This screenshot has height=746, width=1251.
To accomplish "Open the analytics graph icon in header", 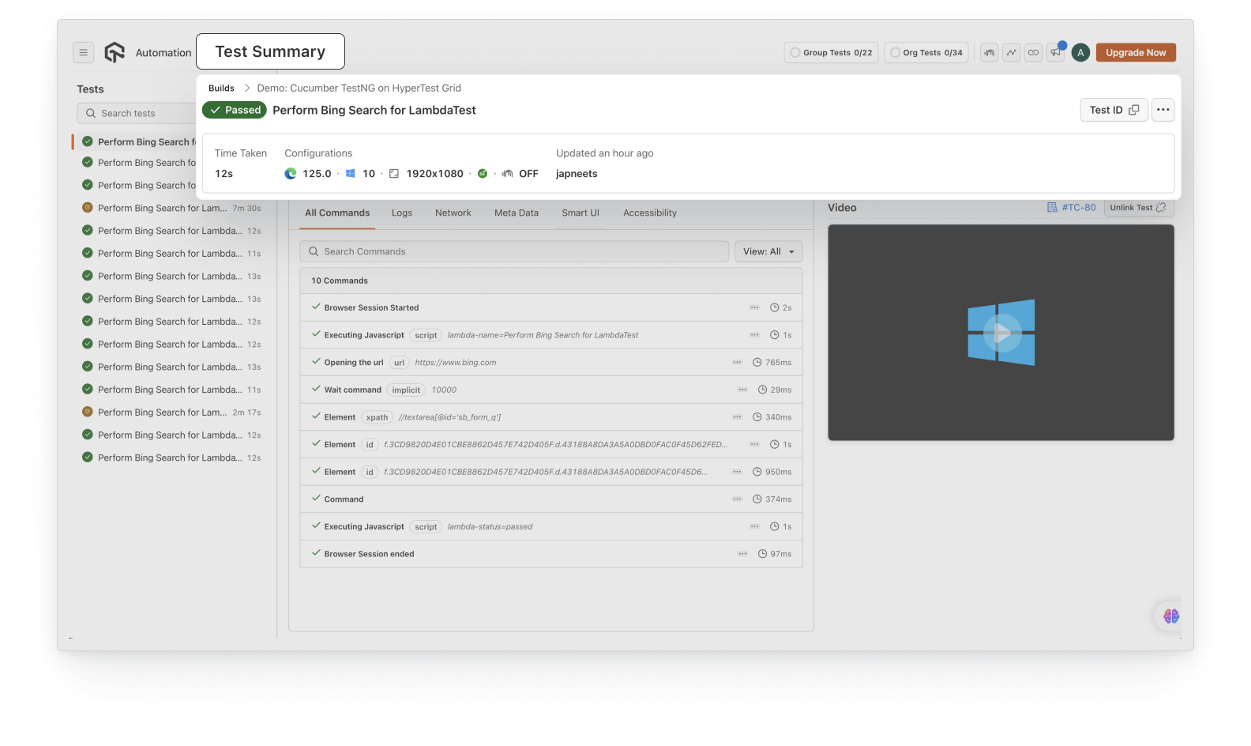I will [1011, 53].
